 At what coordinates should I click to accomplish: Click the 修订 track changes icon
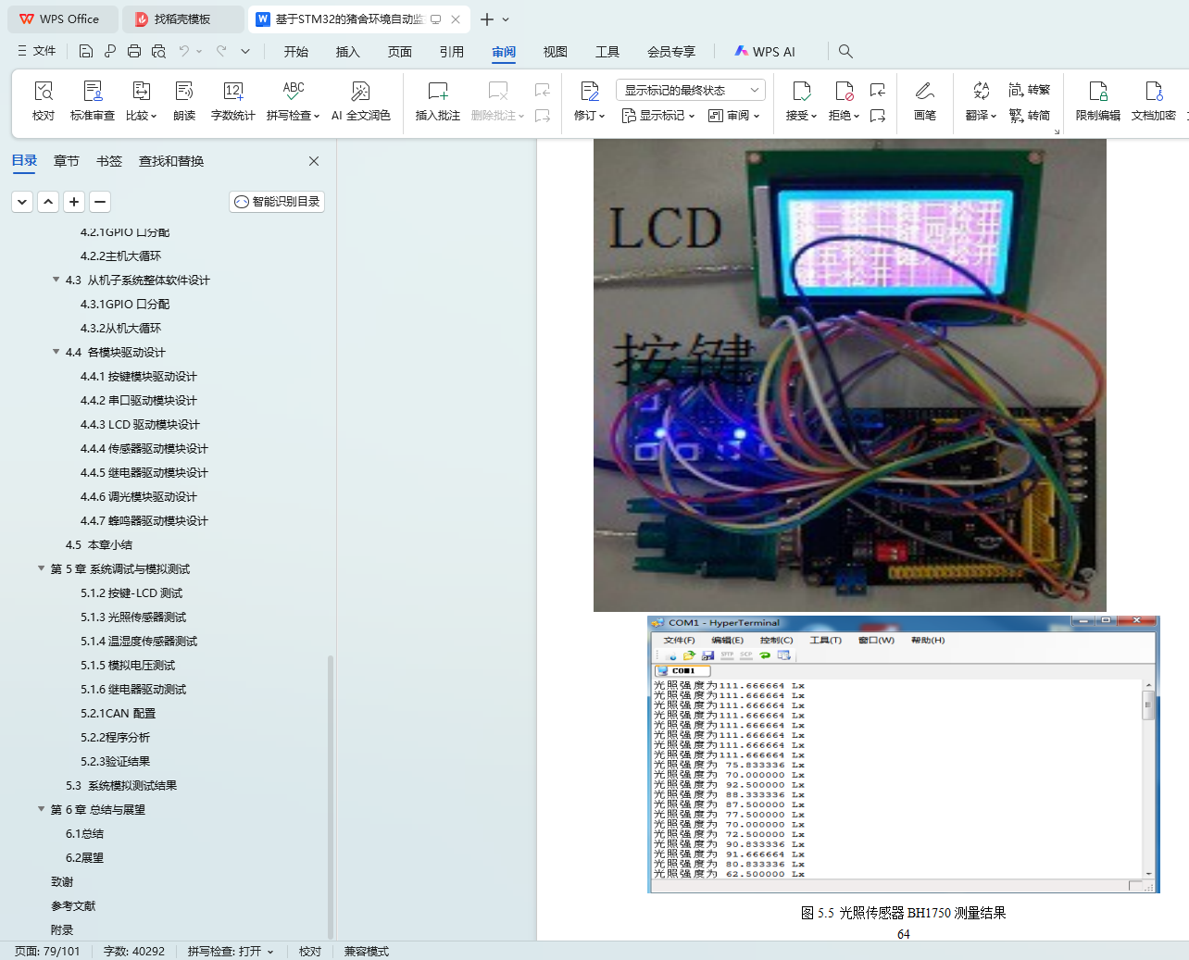589,91
